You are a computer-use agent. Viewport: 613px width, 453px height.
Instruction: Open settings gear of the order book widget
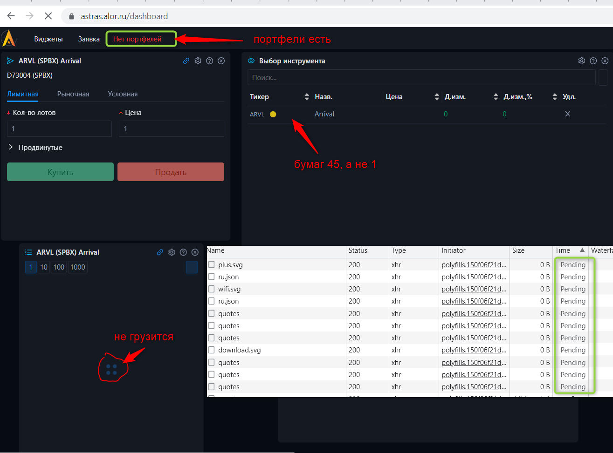(x=172, y=252)
